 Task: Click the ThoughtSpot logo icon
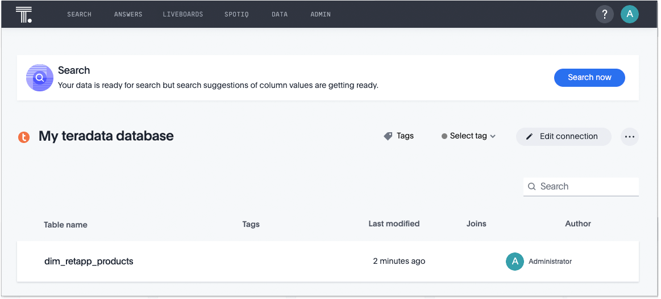coord(23,14)
